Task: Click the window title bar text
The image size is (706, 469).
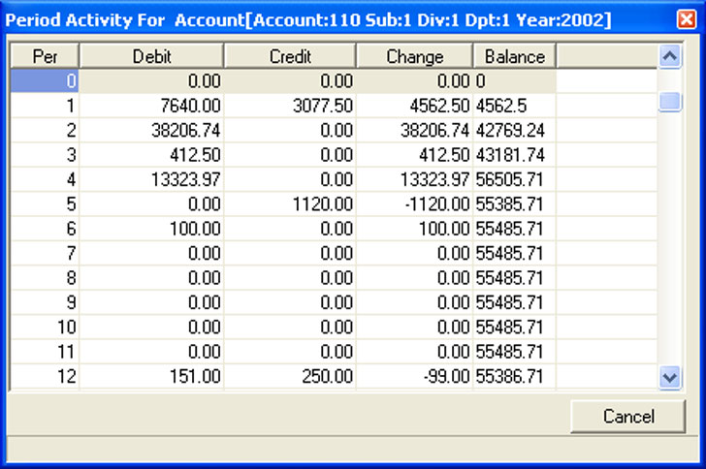Action: [x=308, y=20]
